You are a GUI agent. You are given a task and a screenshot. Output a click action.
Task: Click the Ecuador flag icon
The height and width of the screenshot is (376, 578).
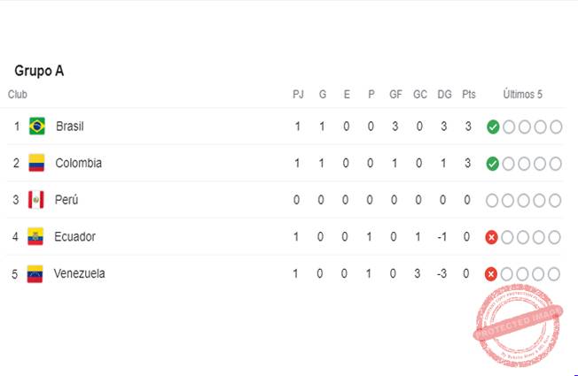pyautogui.click(x=35, y=236)
